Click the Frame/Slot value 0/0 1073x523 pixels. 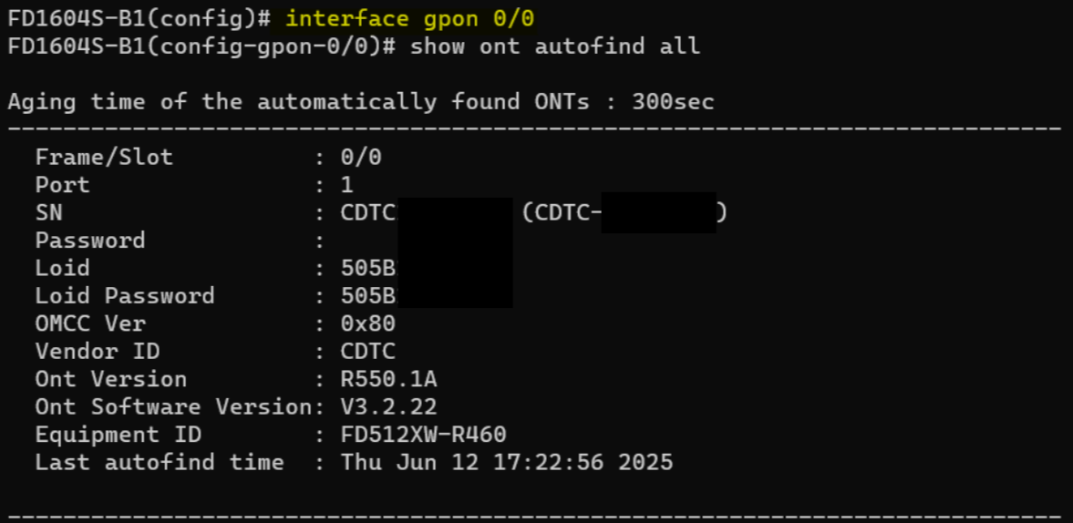[361, 158]
